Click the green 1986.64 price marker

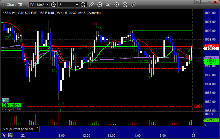(211, 61)
